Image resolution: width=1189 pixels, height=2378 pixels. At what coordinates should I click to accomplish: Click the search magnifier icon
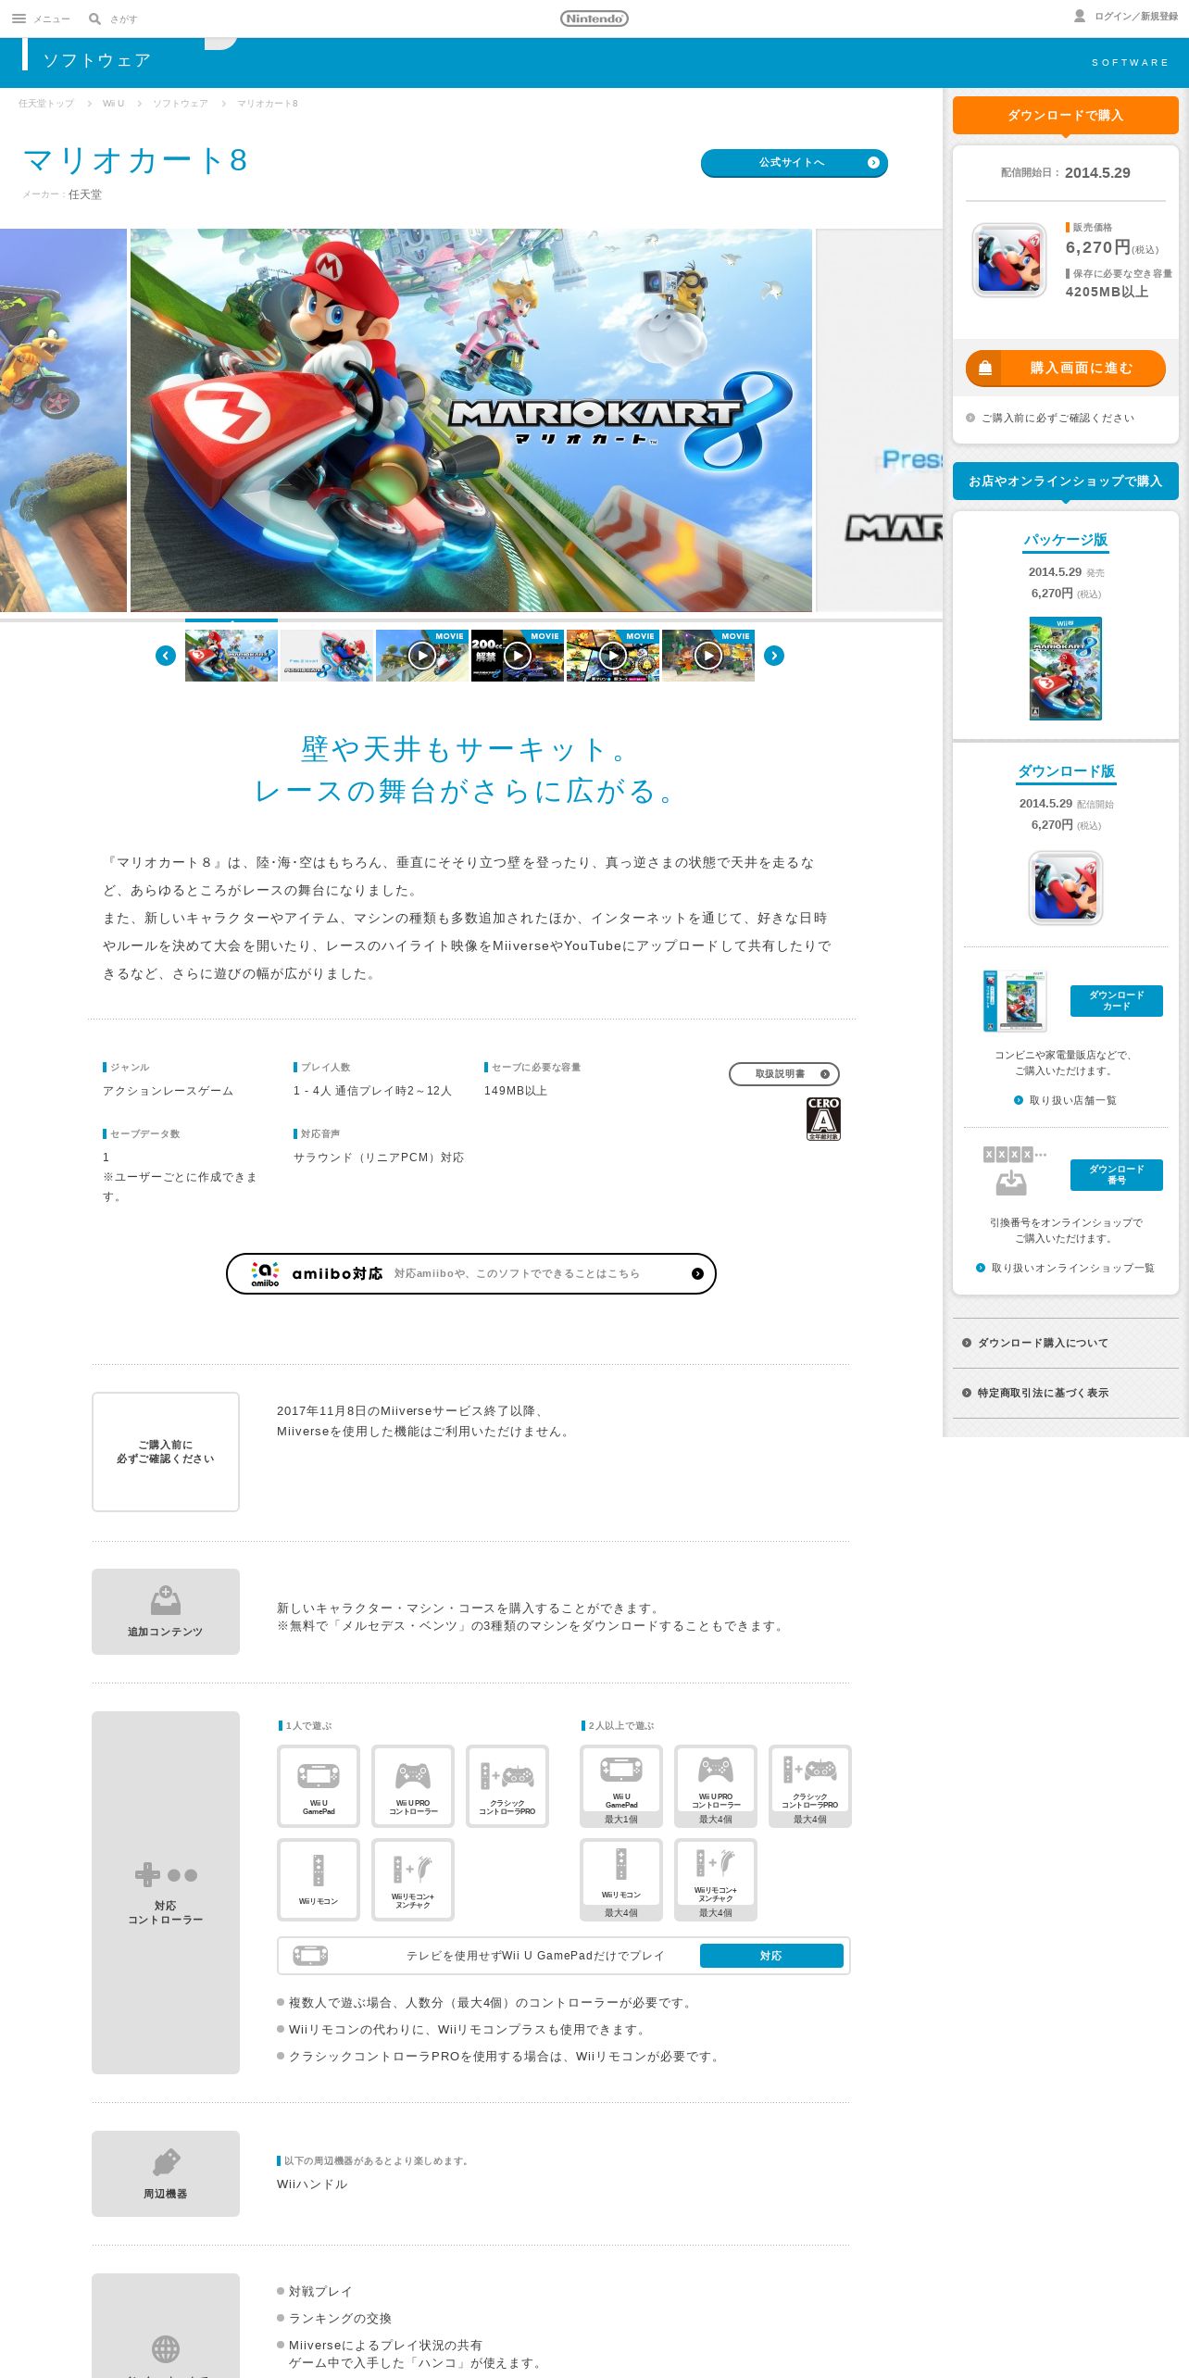[94, 19]
